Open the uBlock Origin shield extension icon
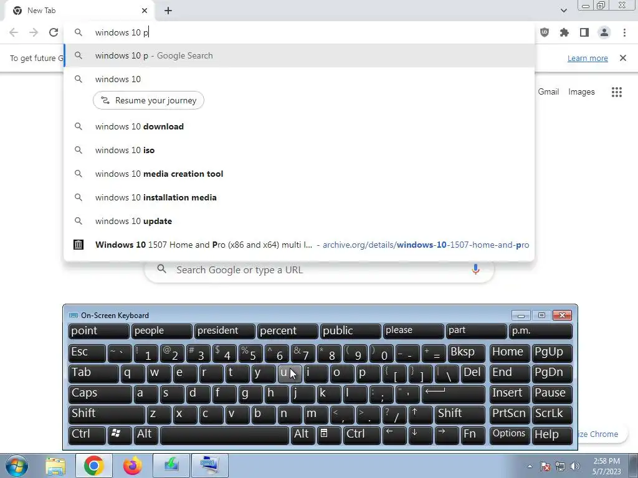 tap(545, 32)
